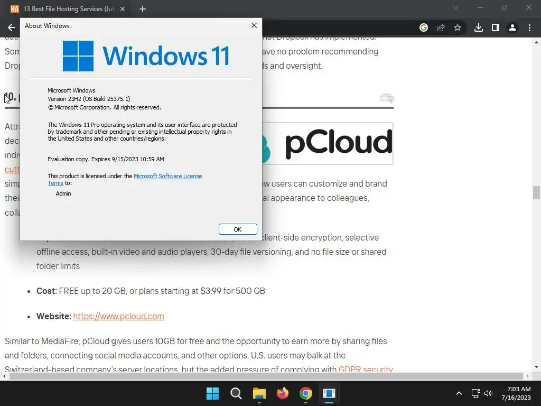Close the About Windows dialog
This screenshot has width=541, height=406.
[x=254, y=25]
